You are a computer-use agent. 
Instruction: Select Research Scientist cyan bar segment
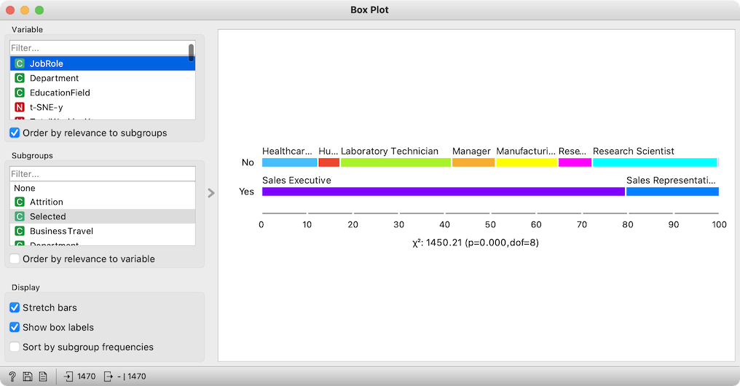[x=655, y=162]
